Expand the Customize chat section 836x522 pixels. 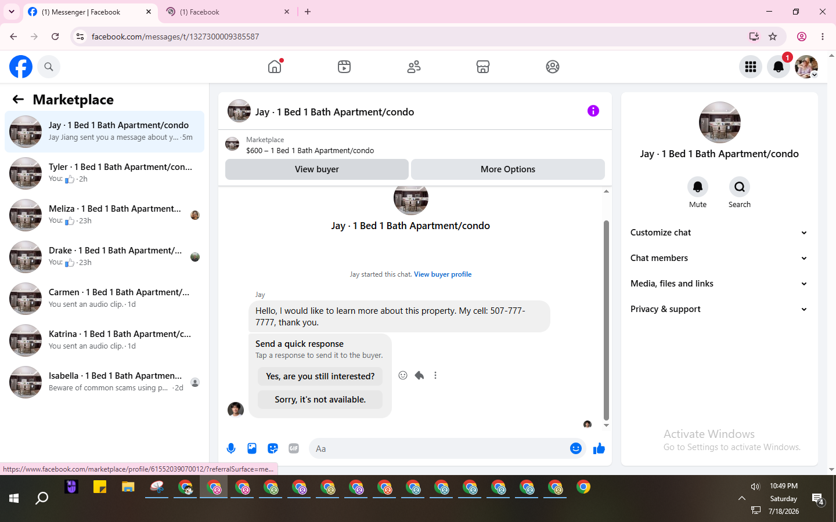tap(719, 233)
